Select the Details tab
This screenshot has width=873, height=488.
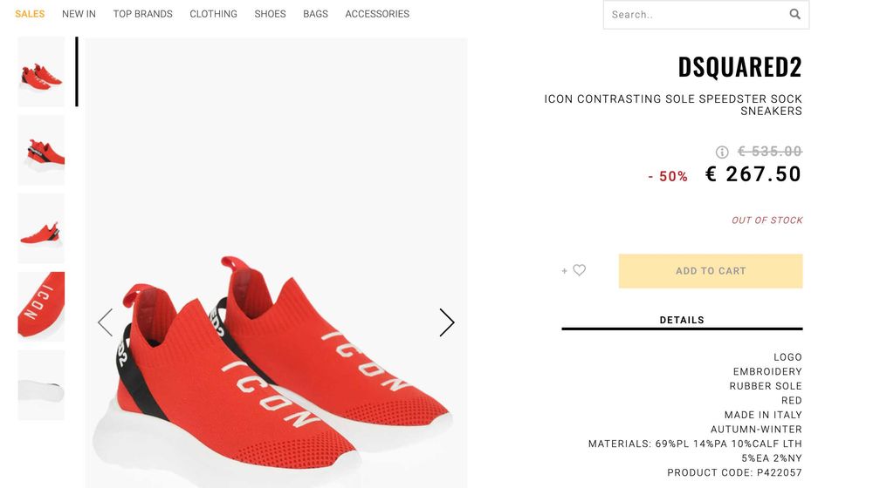(682, 320)
